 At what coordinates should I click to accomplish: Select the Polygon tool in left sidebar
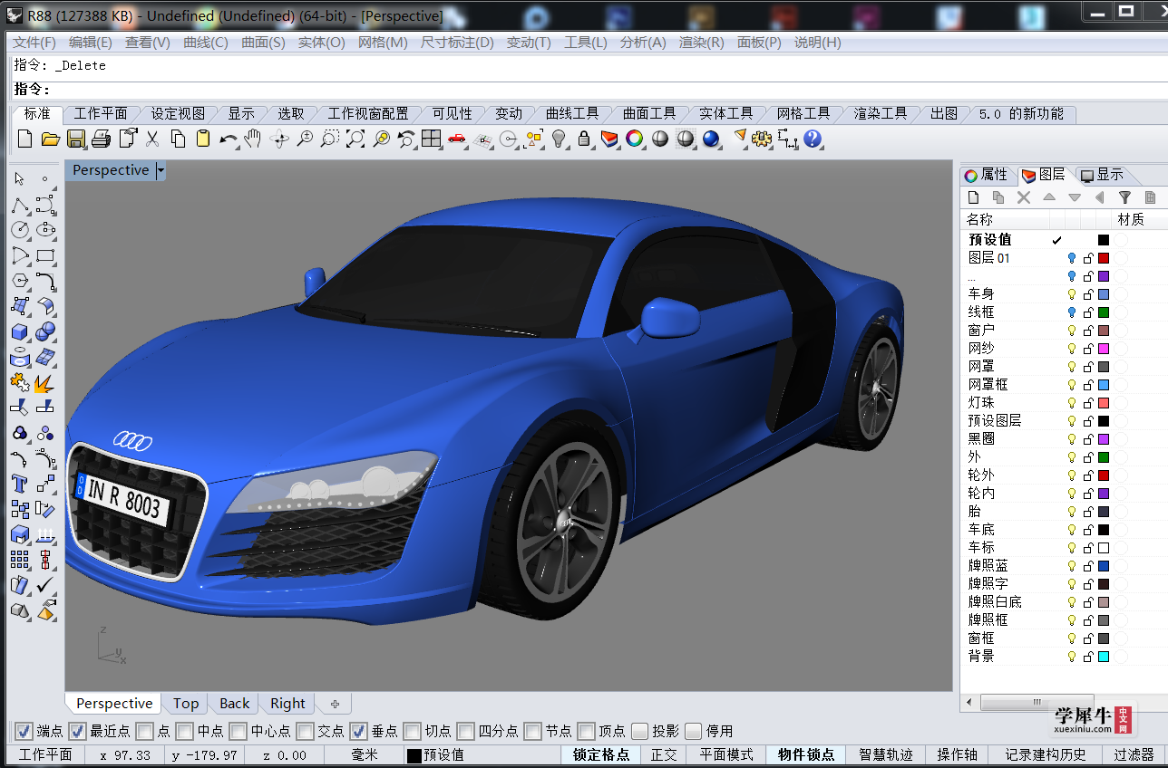click(20, 281)
